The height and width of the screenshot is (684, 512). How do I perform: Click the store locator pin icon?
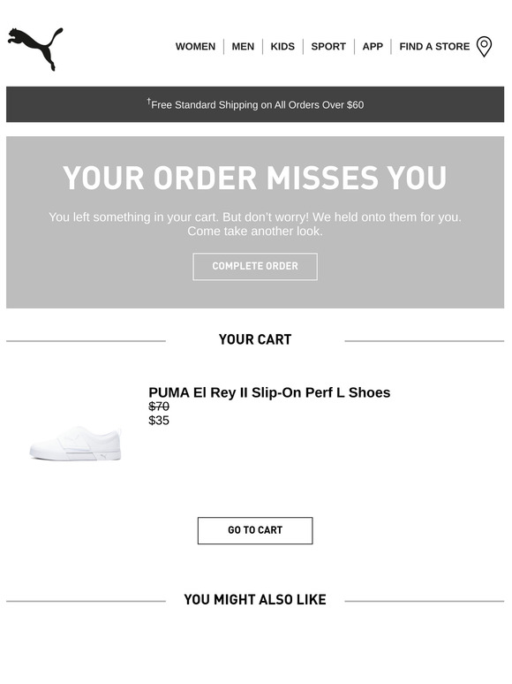click(484, 47)
